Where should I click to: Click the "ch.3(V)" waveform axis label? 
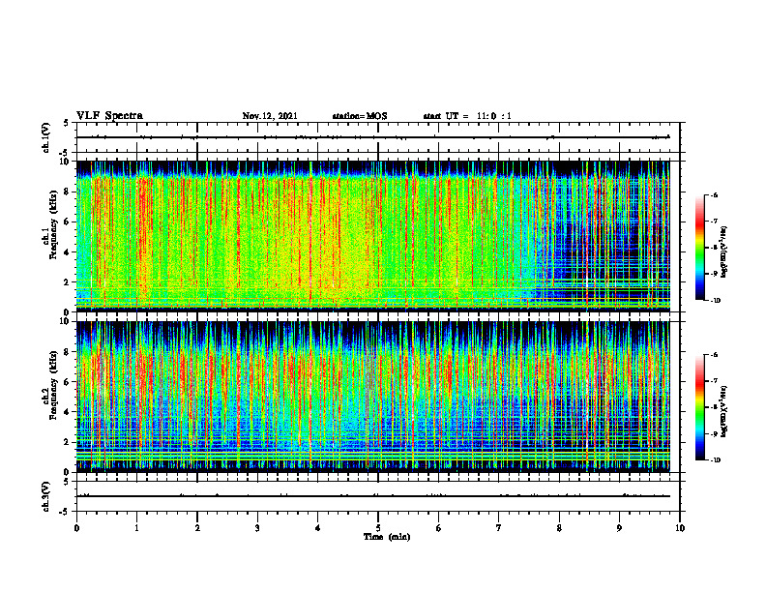coord(46,496)
